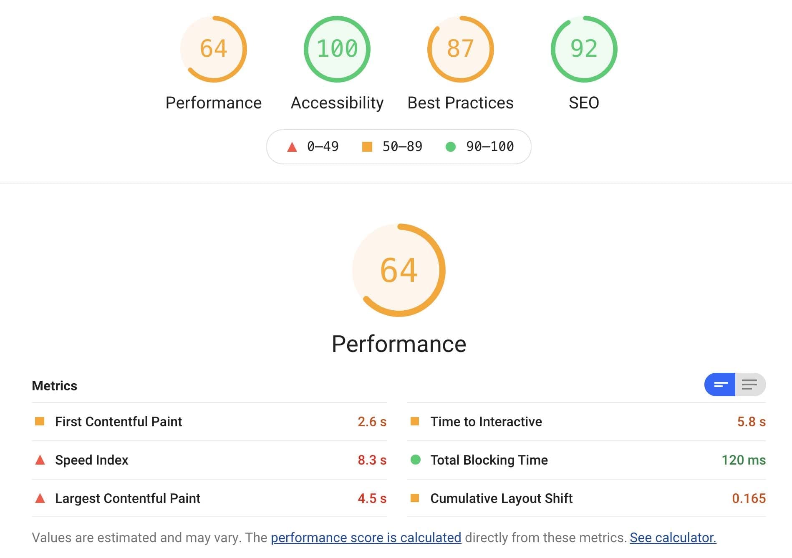Keep the compact metrics view selected
Viewport: 792px width, 558px height.
click(x=720, y=385)
